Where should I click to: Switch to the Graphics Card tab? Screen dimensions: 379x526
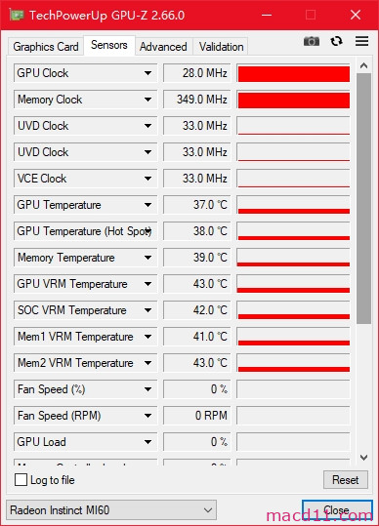point(46,47)
